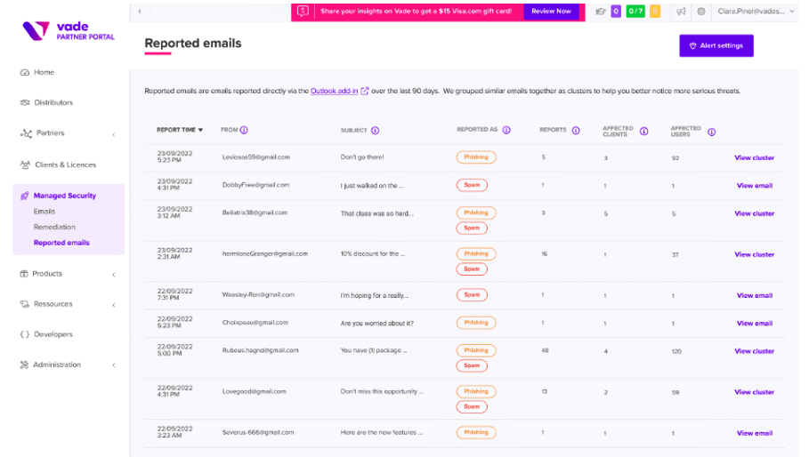Click the info icon beside Affected Users

(x=711, y=132)
